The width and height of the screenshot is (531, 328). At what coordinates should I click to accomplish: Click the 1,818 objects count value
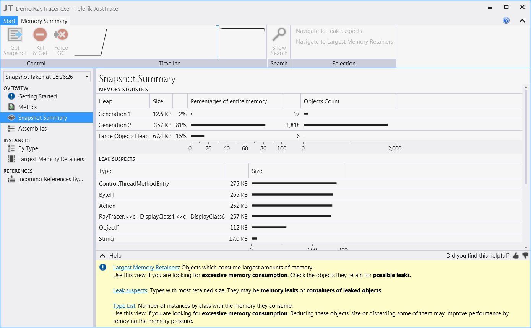coord(293,125)
